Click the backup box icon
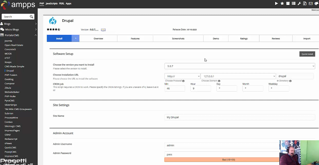Screen dimensions: 319x165 coord(288,3)
